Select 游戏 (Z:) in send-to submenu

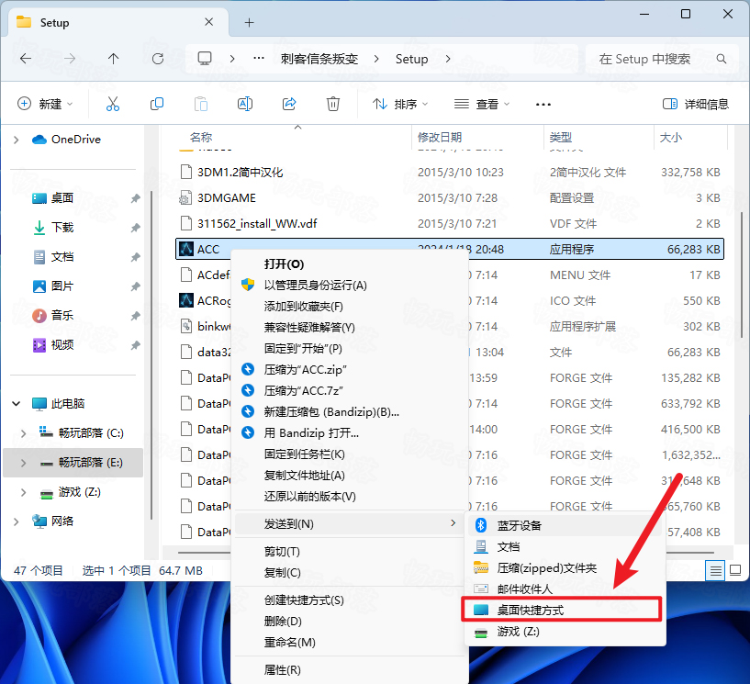pos(565,632)
